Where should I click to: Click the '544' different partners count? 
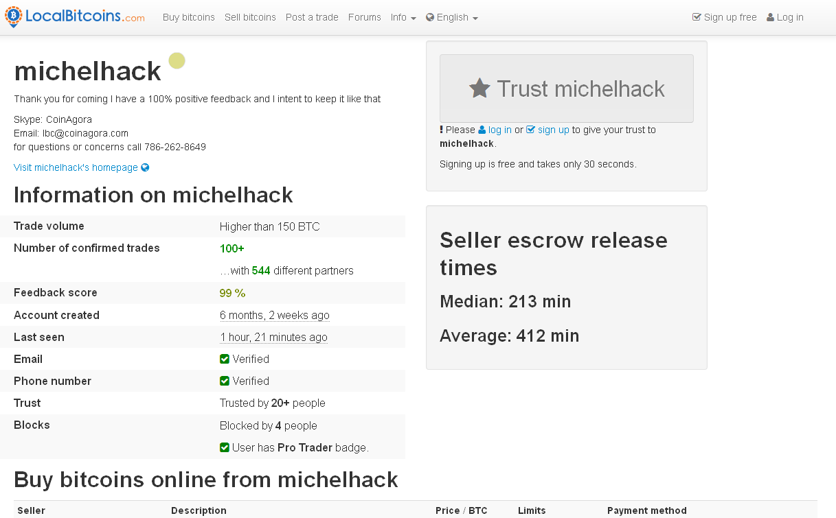(x=261, y=270)
